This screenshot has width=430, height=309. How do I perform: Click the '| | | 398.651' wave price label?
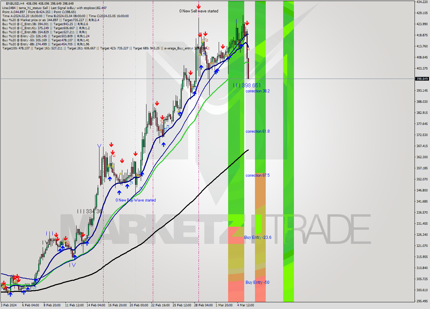point(247,85)
